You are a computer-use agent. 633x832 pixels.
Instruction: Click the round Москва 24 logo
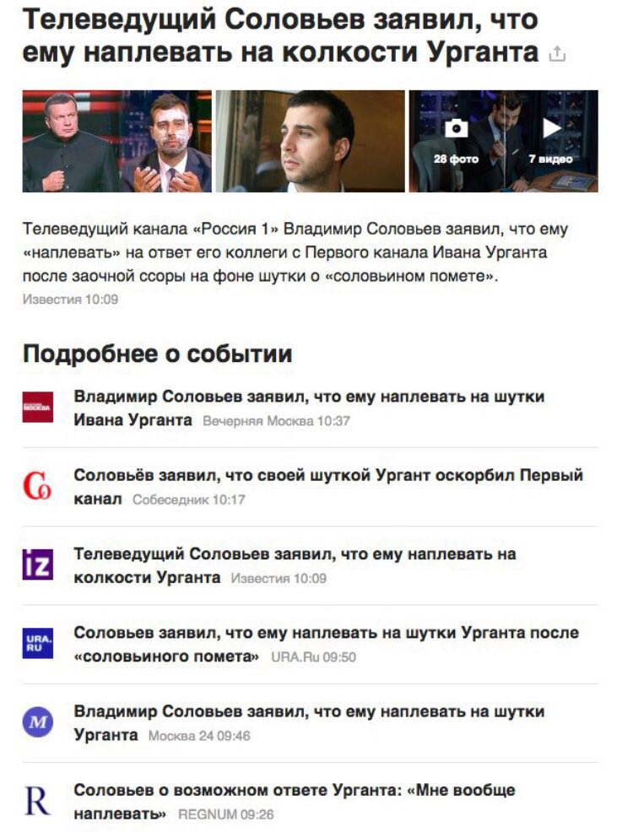click(38, 721)
